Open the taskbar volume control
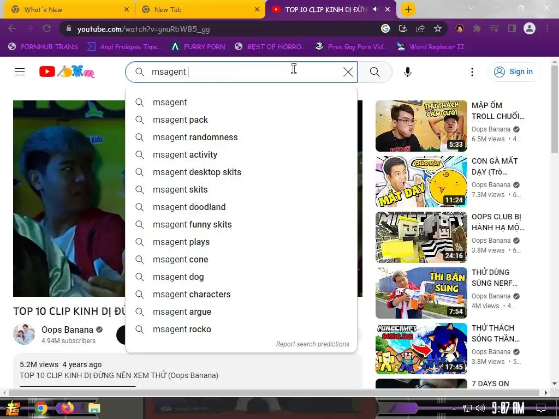This screenshot has width=559, height=419. point(480,408)
